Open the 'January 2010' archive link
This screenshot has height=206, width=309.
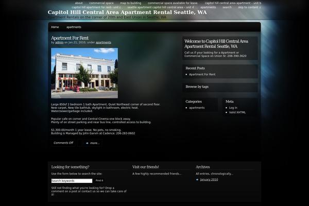click(x=209, y=180)
